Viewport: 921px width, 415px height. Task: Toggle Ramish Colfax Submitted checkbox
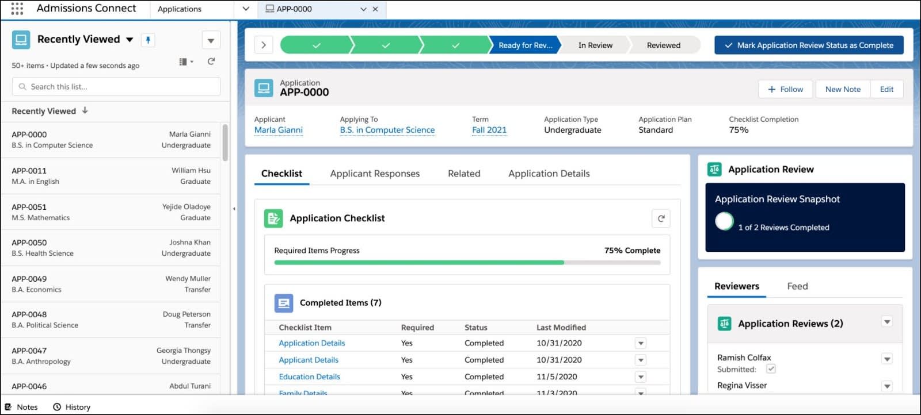(x=771, y=369)
